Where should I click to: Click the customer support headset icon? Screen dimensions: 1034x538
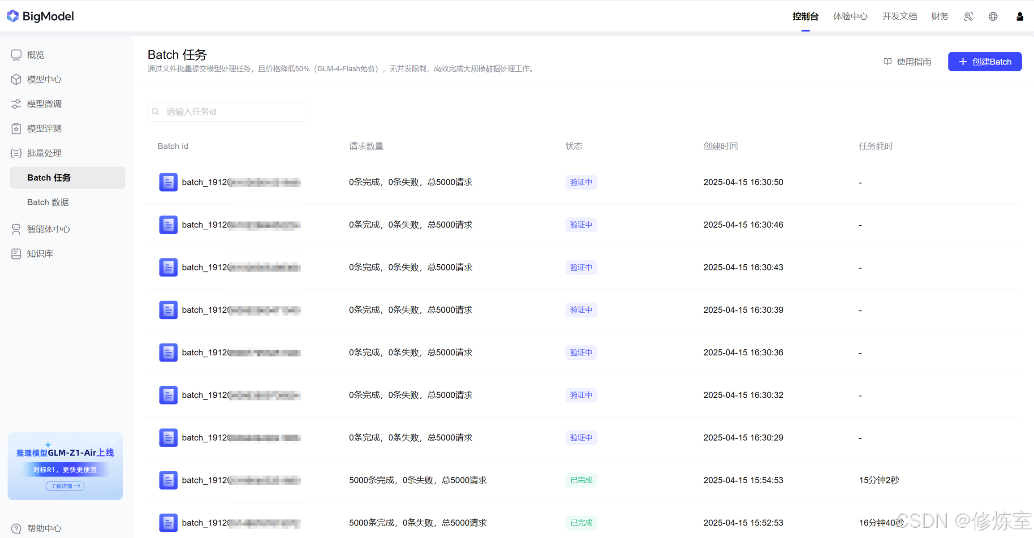coord(968,17)
